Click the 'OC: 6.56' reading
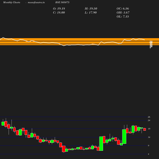The height and width of the screenshot is (159, 159). coord(123,9)
